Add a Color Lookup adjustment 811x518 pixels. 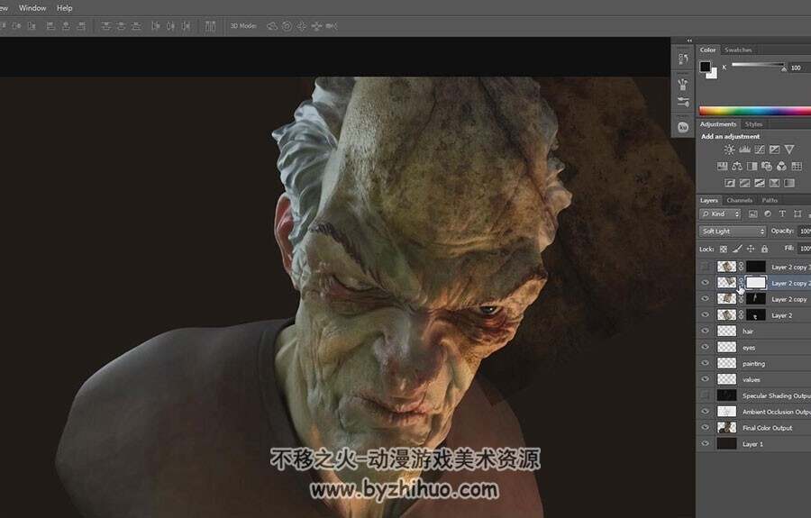[x=797, y=167]
